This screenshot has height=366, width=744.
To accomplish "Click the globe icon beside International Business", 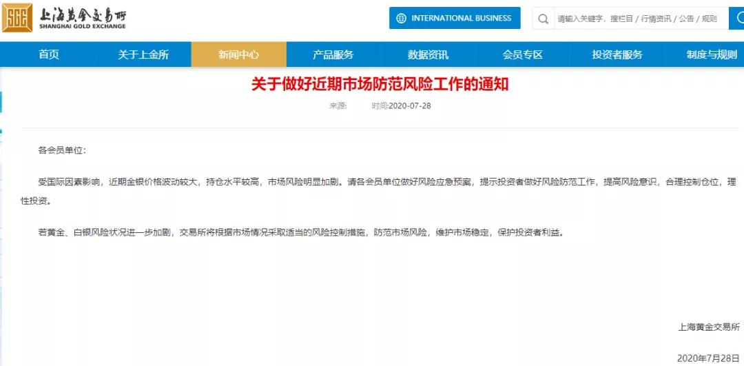I will tap(402, 18).
